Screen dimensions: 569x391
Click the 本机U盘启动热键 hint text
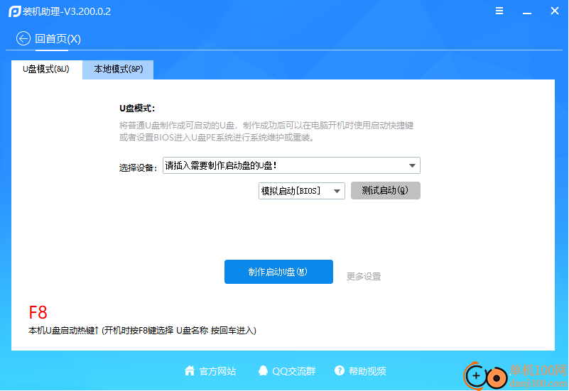(142, 331)
